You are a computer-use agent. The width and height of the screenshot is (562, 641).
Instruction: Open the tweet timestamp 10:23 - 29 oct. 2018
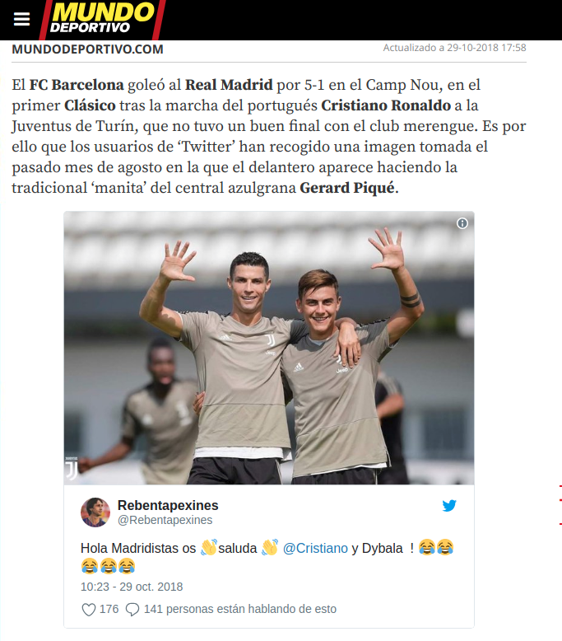(132, 587)
